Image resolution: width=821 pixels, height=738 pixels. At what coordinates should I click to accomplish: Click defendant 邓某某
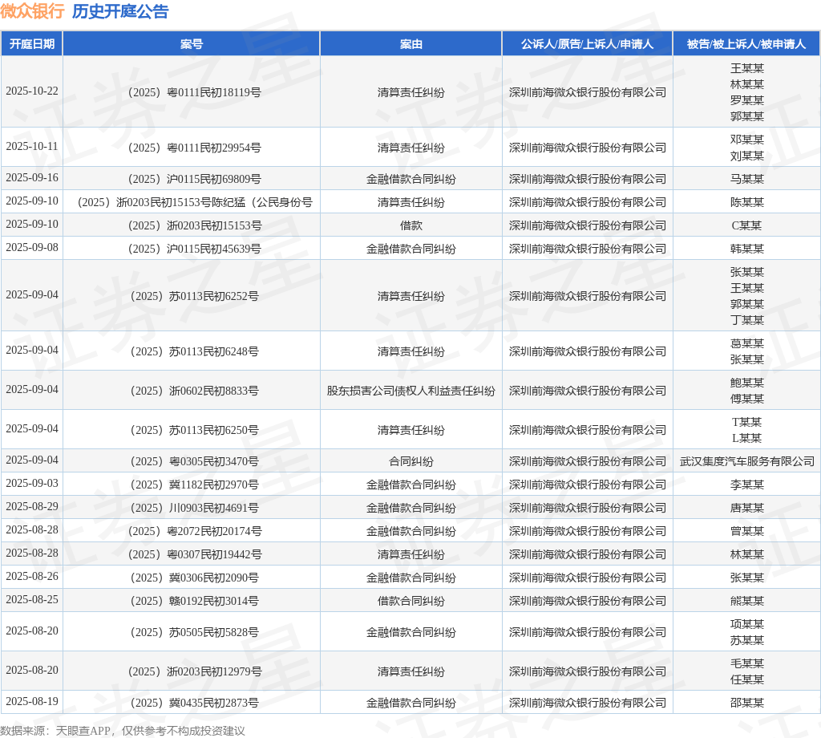click(746, 140)
